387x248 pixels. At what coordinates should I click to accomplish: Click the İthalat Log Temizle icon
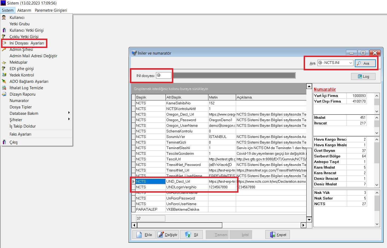pos(4,88)
